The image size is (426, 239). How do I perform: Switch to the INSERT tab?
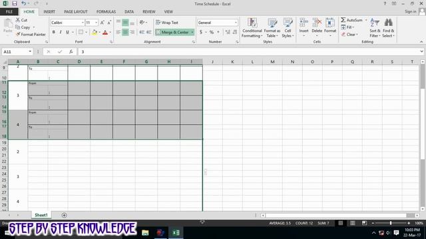point(49,12)
